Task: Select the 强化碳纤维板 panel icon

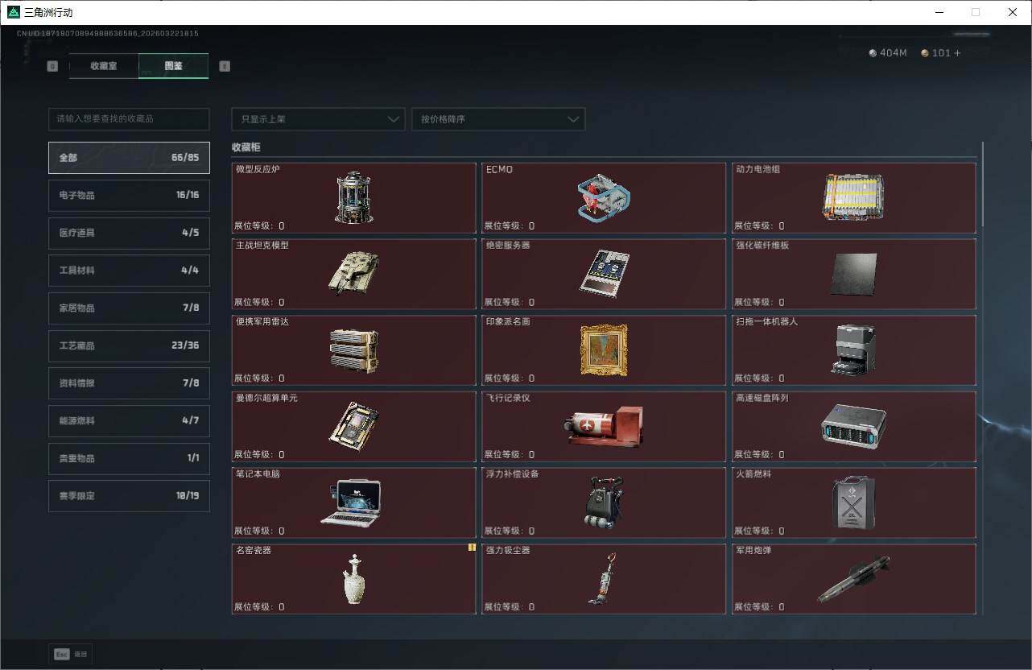Action: click(x=853, y=274)
